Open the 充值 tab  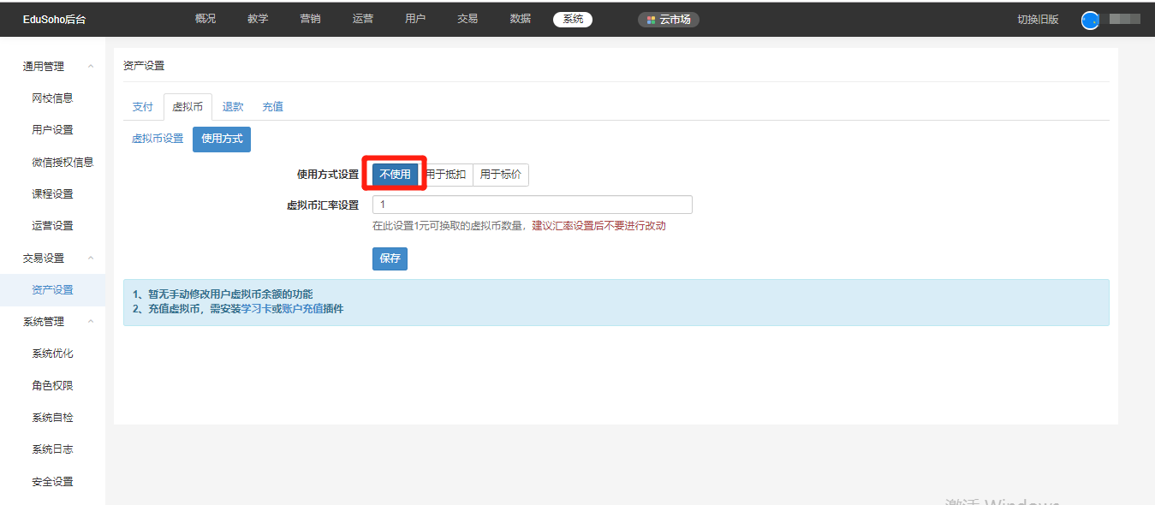272,107
